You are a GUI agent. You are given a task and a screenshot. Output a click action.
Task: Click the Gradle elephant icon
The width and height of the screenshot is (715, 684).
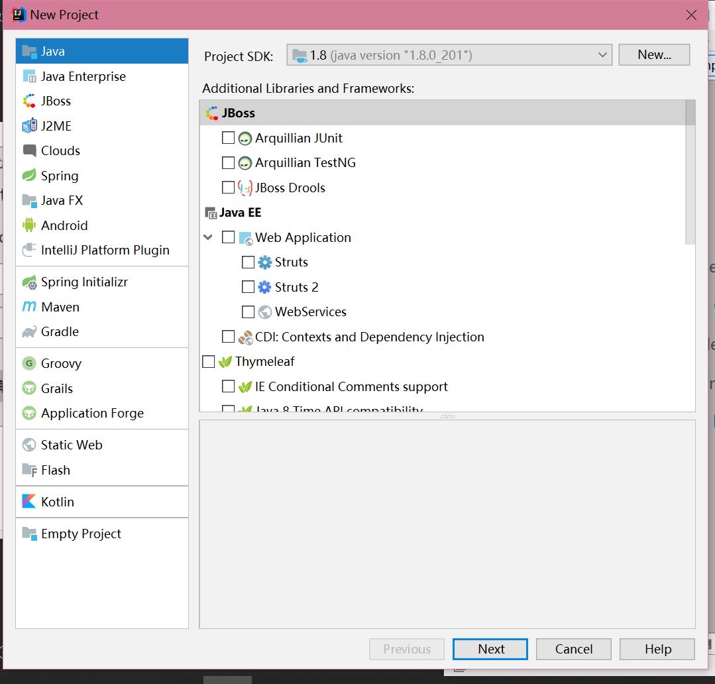(29, 331)
